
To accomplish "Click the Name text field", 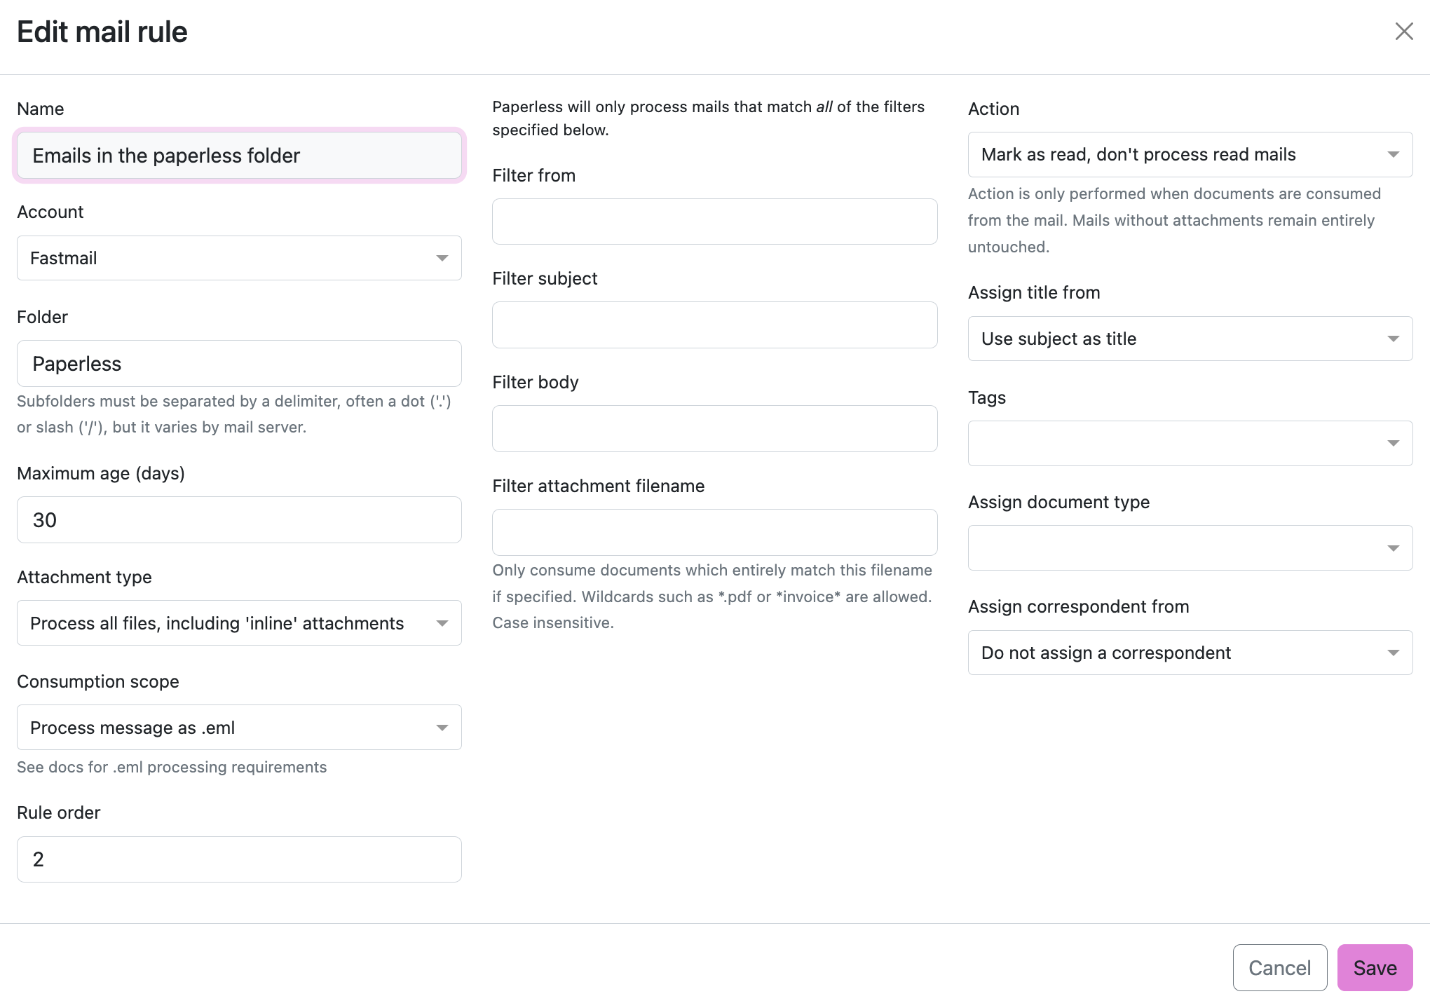I will tap(238, 156).
